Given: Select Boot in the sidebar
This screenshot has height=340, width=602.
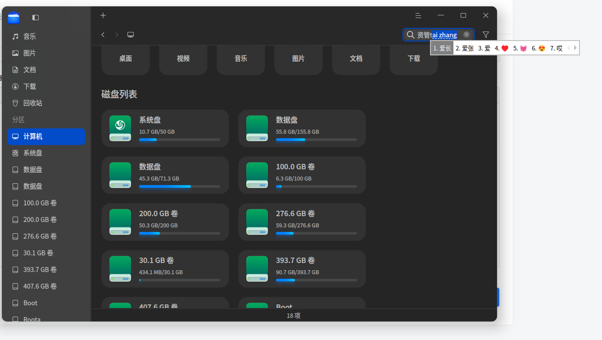Looking at the screenshot, I should click(x=46, y=303).
